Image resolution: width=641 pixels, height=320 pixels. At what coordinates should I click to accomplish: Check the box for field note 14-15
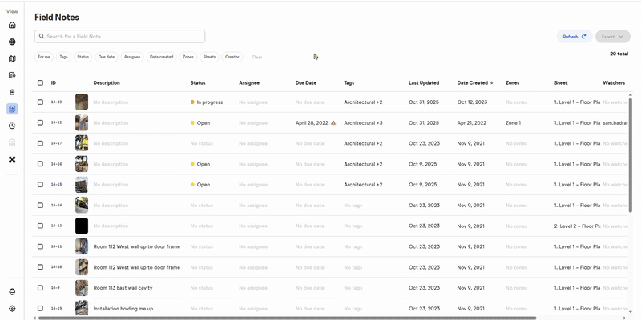(40, 185)
